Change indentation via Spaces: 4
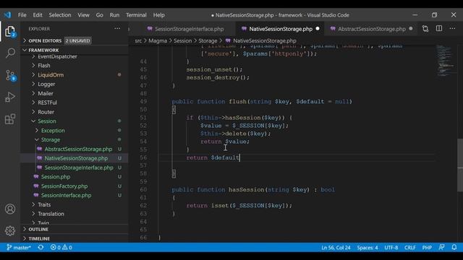 point(368,248)
